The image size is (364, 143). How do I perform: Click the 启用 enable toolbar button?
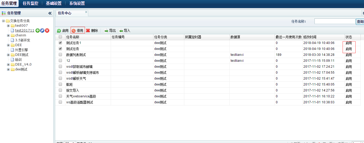[x=63, y=31]
